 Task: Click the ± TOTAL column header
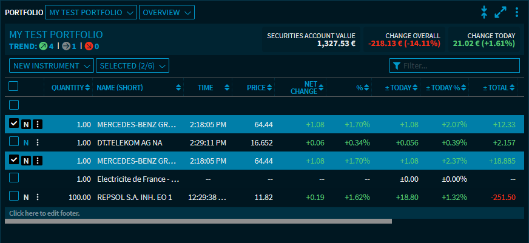click(496, 88)
